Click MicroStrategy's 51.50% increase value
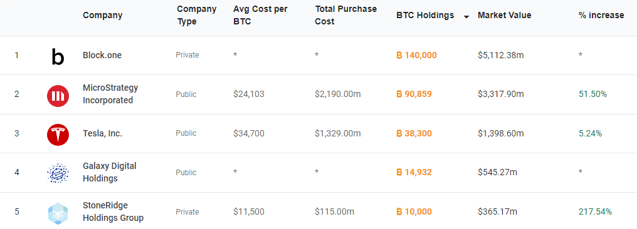Screen dimensions: 637x229 [592, 94]
